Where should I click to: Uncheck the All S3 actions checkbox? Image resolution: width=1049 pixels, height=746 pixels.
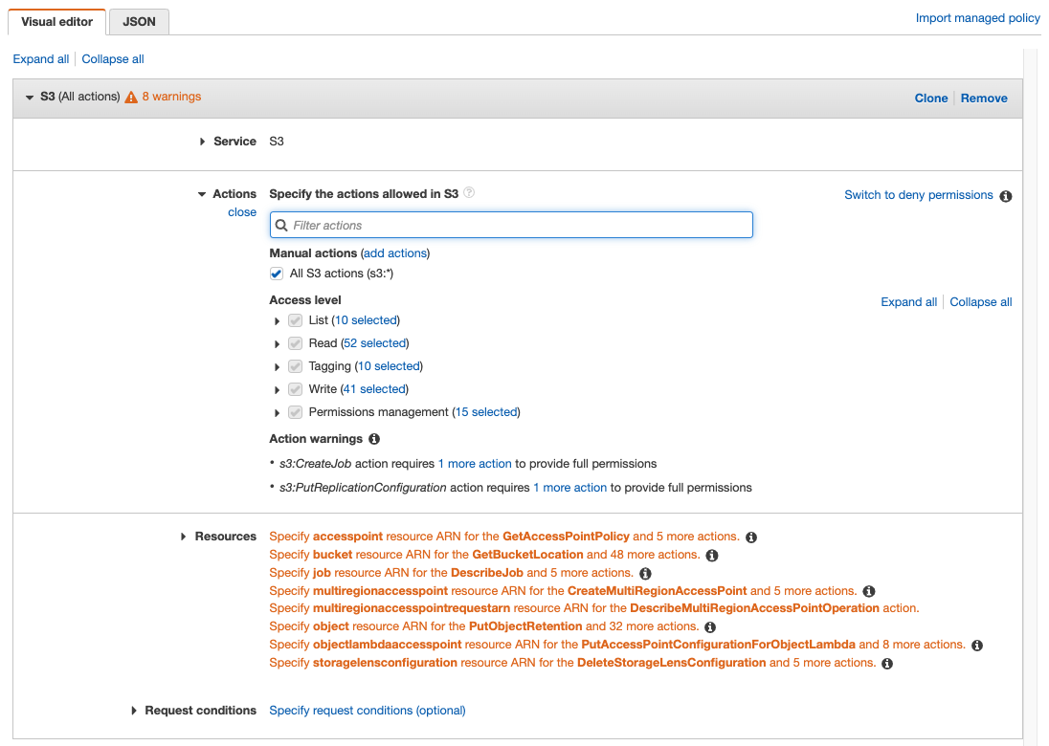point(276,274)
